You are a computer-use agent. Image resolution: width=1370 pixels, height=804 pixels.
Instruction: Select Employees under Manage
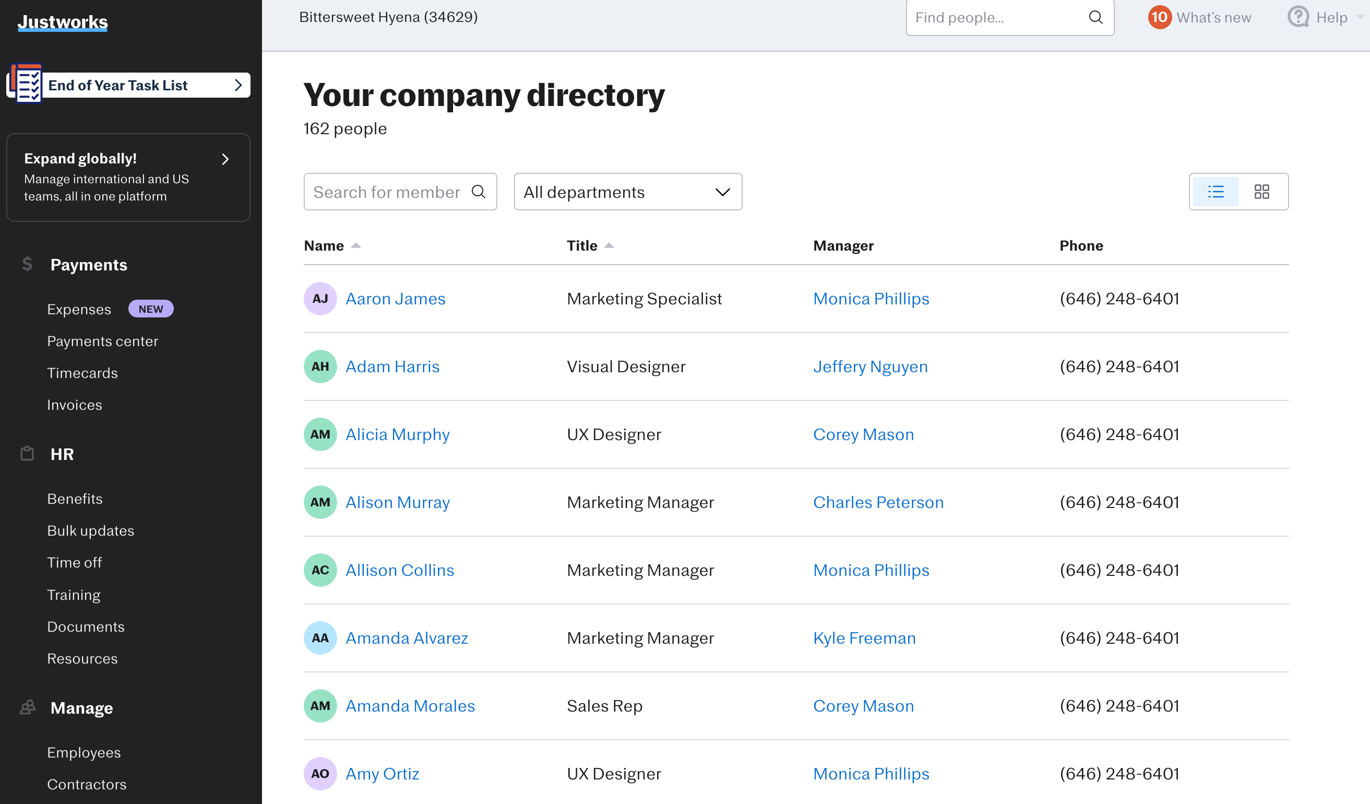(84, 752)
